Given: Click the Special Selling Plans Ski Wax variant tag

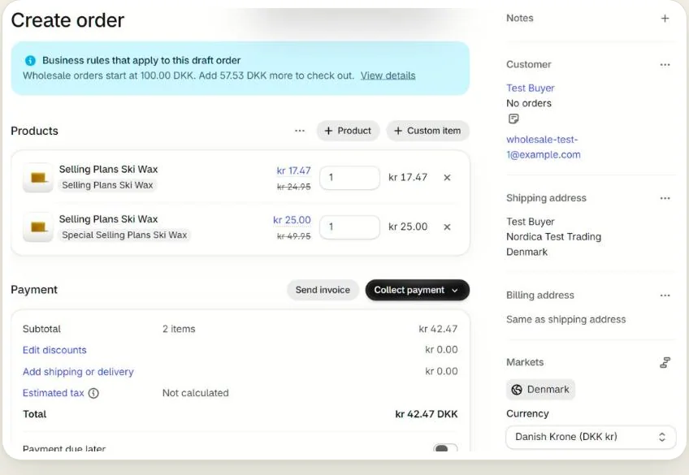Looking at the screenshot, I should pyautogui.click(x=124, y=235).
